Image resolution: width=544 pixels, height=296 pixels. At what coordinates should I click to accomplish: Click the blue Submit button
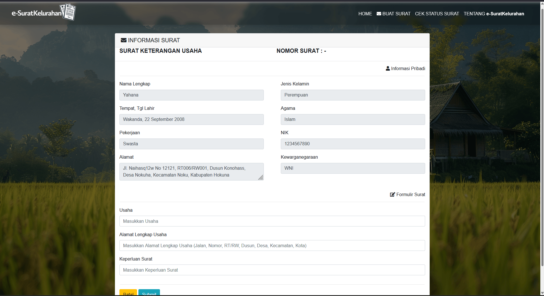coord(149,293)
